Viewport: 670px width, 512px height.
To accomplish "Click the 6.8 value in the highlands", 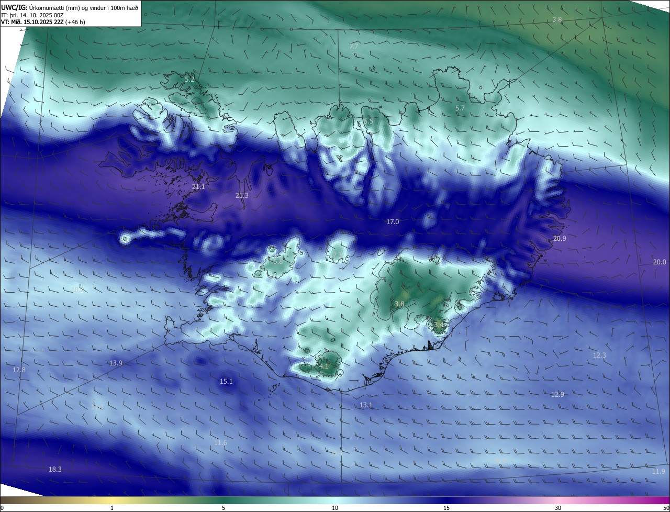I will [278, 261].
